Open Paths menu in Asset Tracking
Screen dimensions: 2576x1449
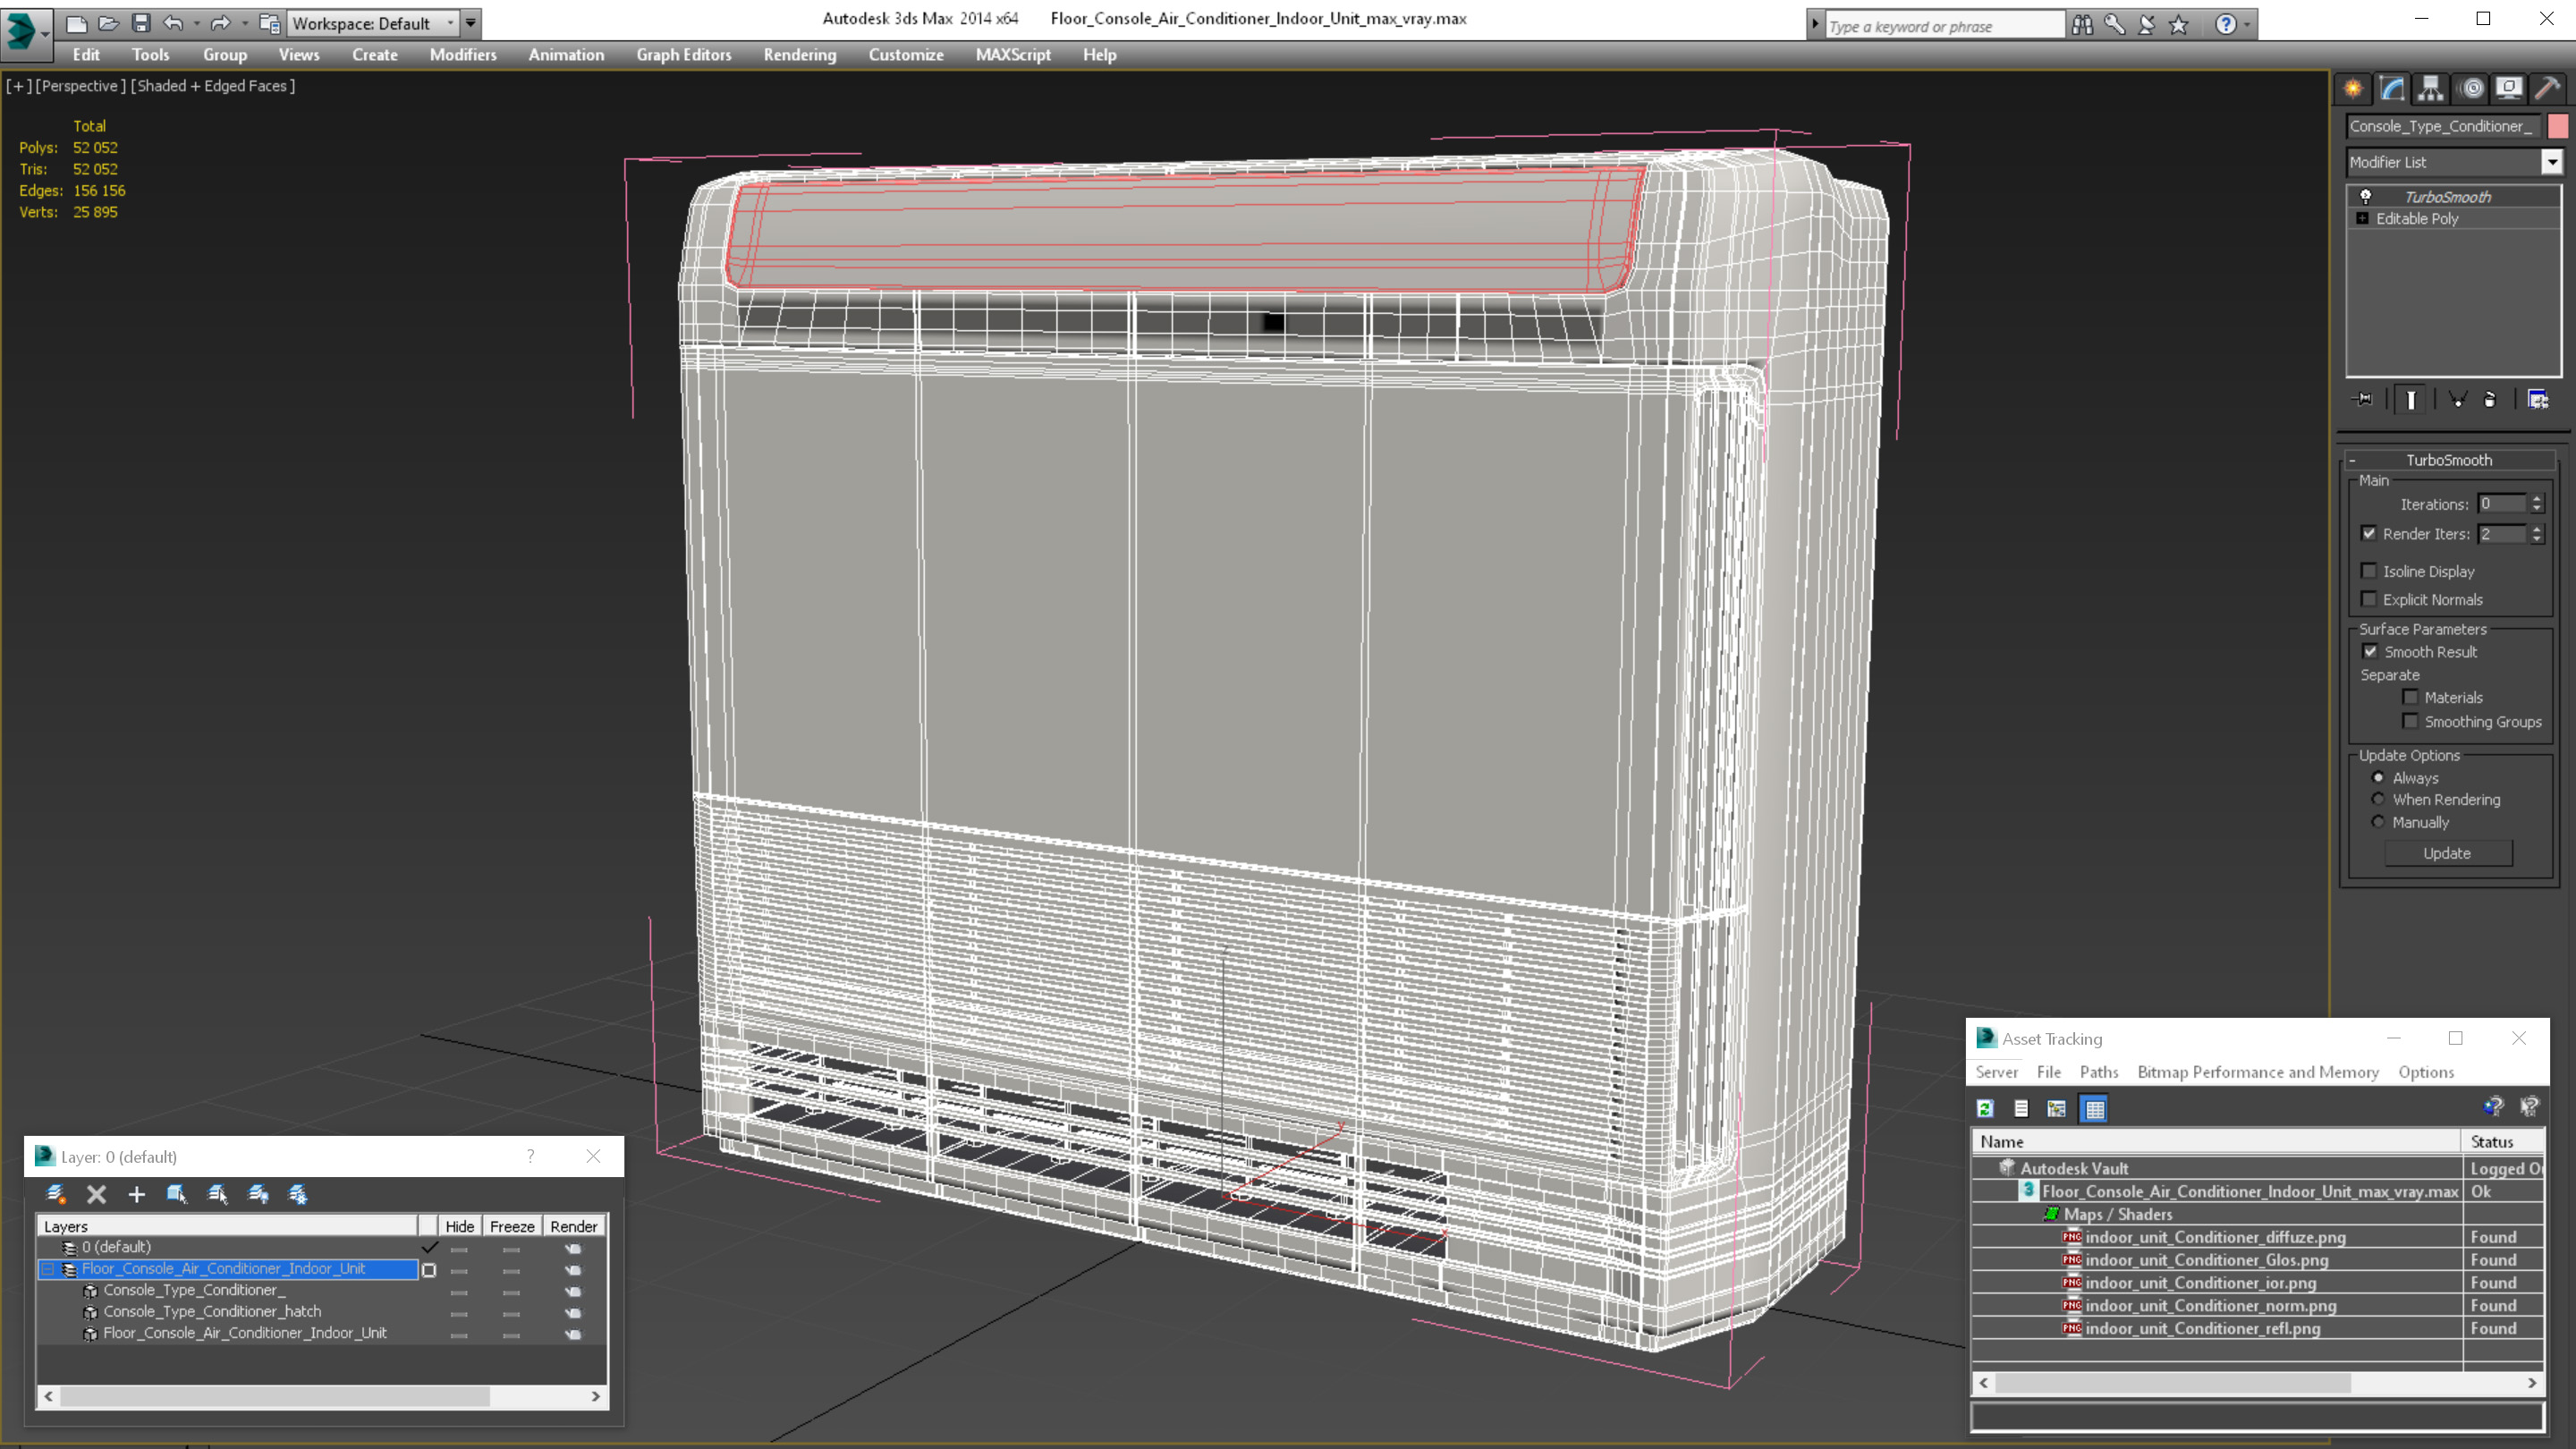2099,1072
